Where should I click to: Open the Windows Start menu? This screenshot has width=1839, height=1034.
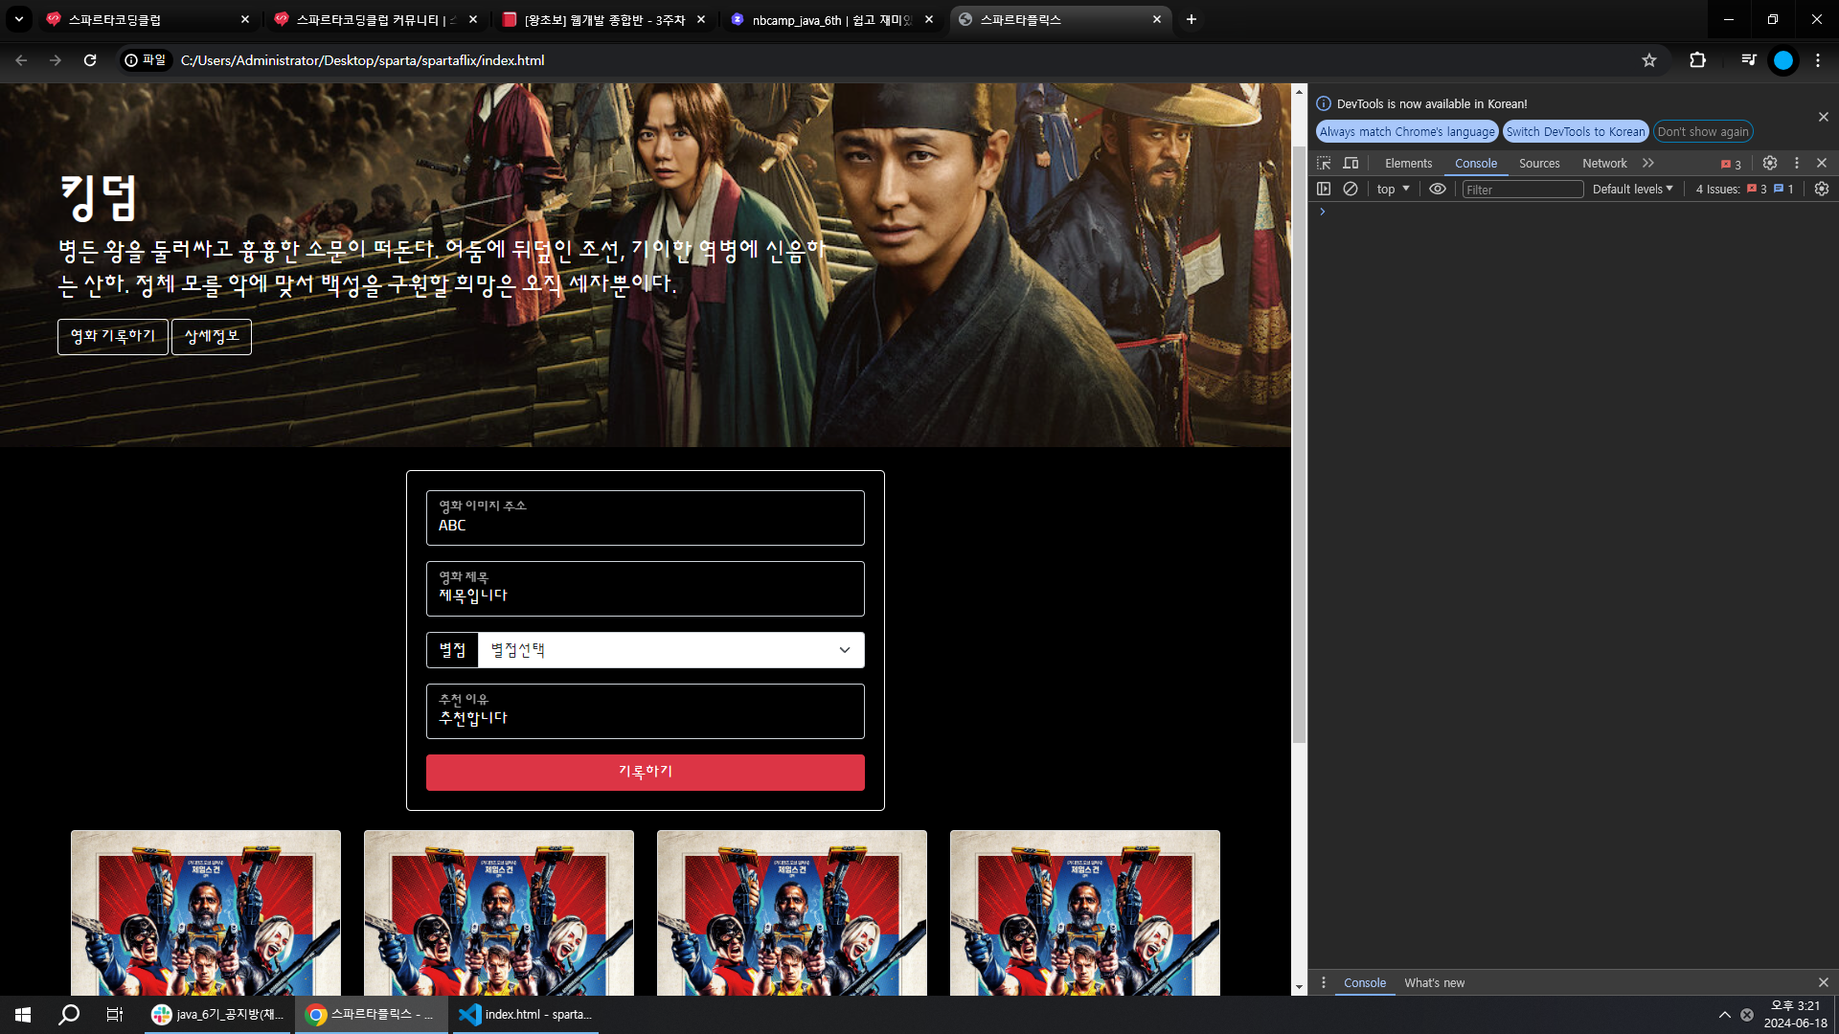click(x=23, y=1015)
